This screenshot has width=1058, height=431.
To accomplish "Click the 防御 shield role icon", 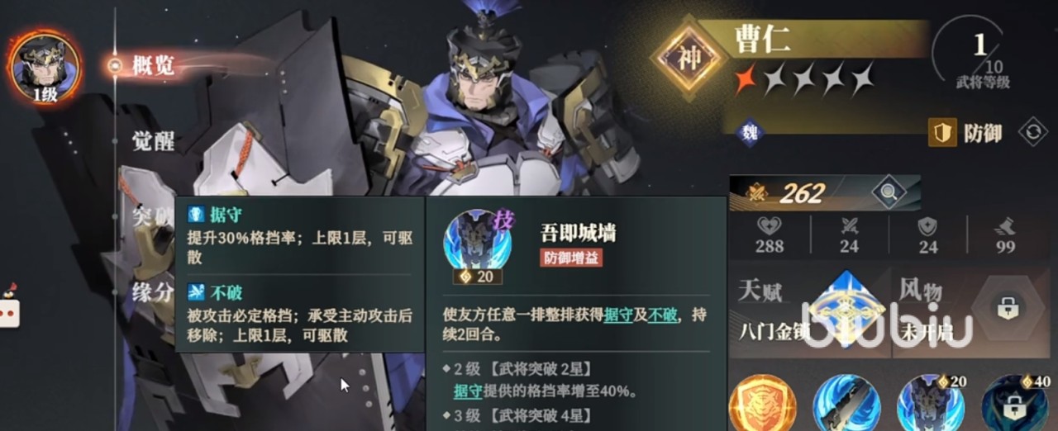I will tap(942, 132).
